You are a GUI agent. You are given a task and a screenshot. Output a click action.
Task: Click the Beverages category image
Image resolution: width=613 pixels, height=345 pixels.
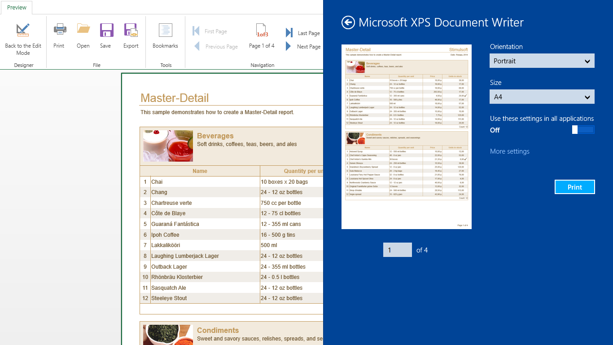168,146
